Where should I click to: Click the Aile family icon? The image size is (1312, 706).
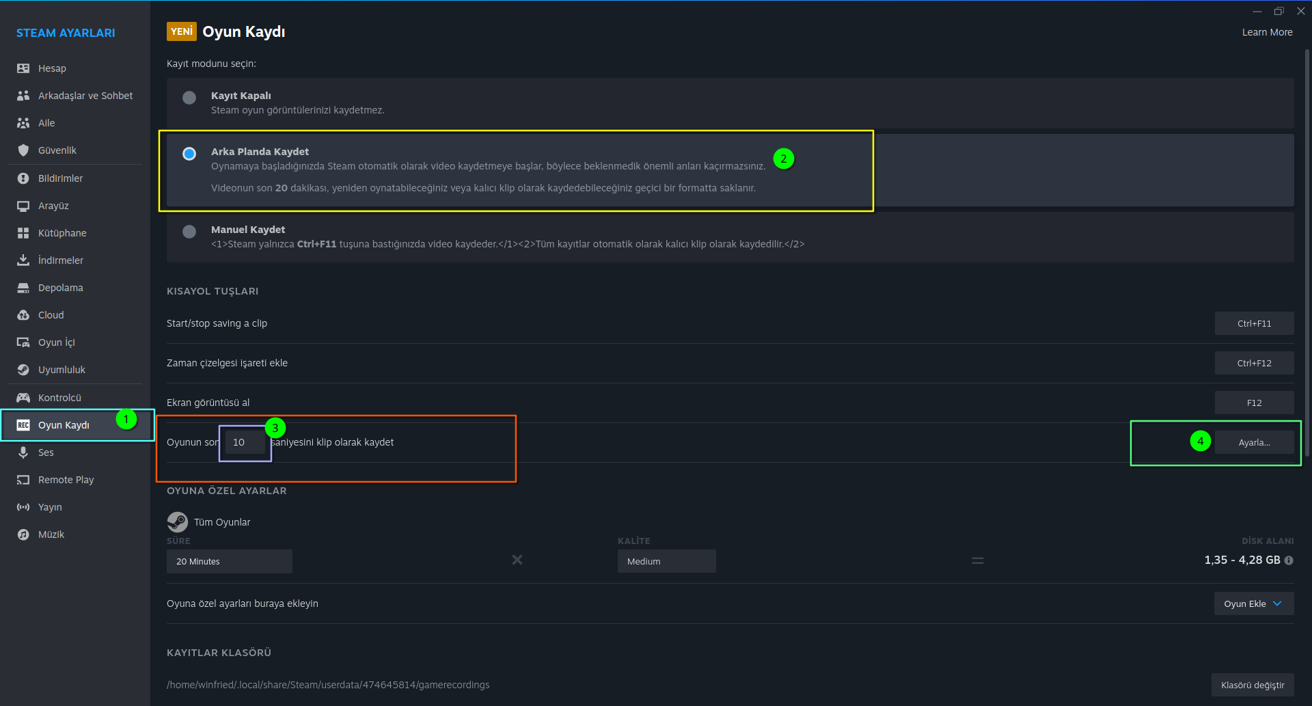(23, 123)
